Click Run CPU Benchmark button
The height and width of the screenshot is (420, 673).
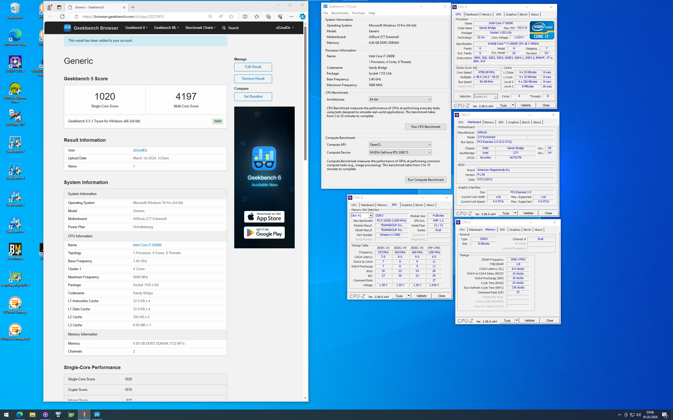tap(426, 127)
